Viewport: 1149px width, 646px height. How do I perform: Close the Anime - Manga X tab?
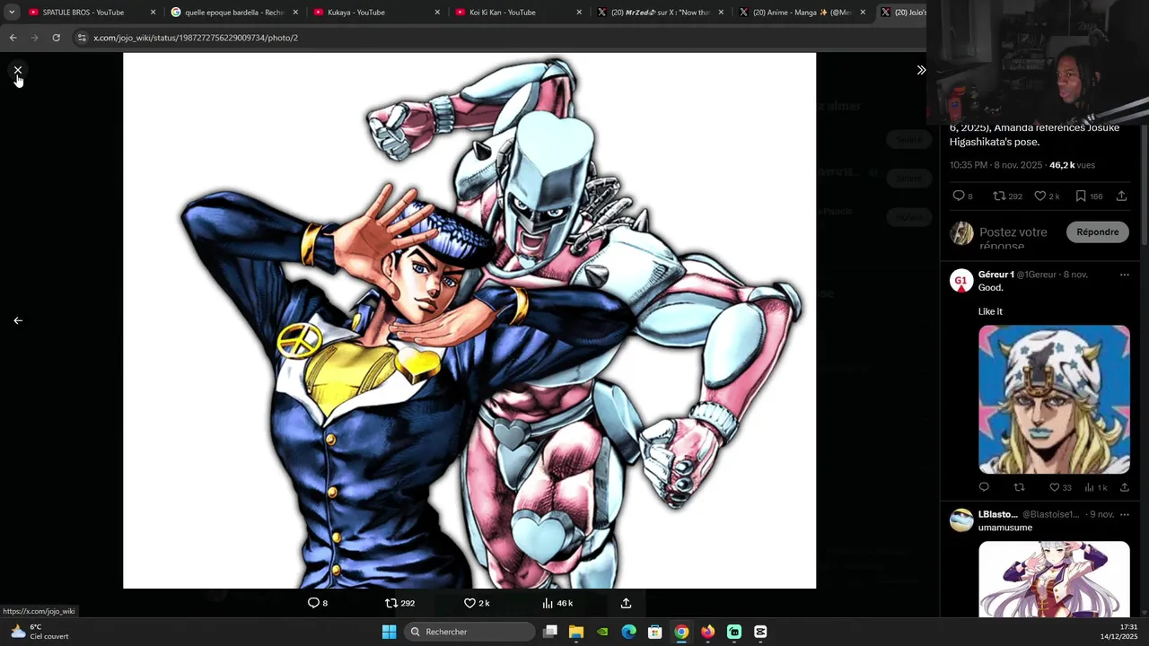[x=863, y=13]
